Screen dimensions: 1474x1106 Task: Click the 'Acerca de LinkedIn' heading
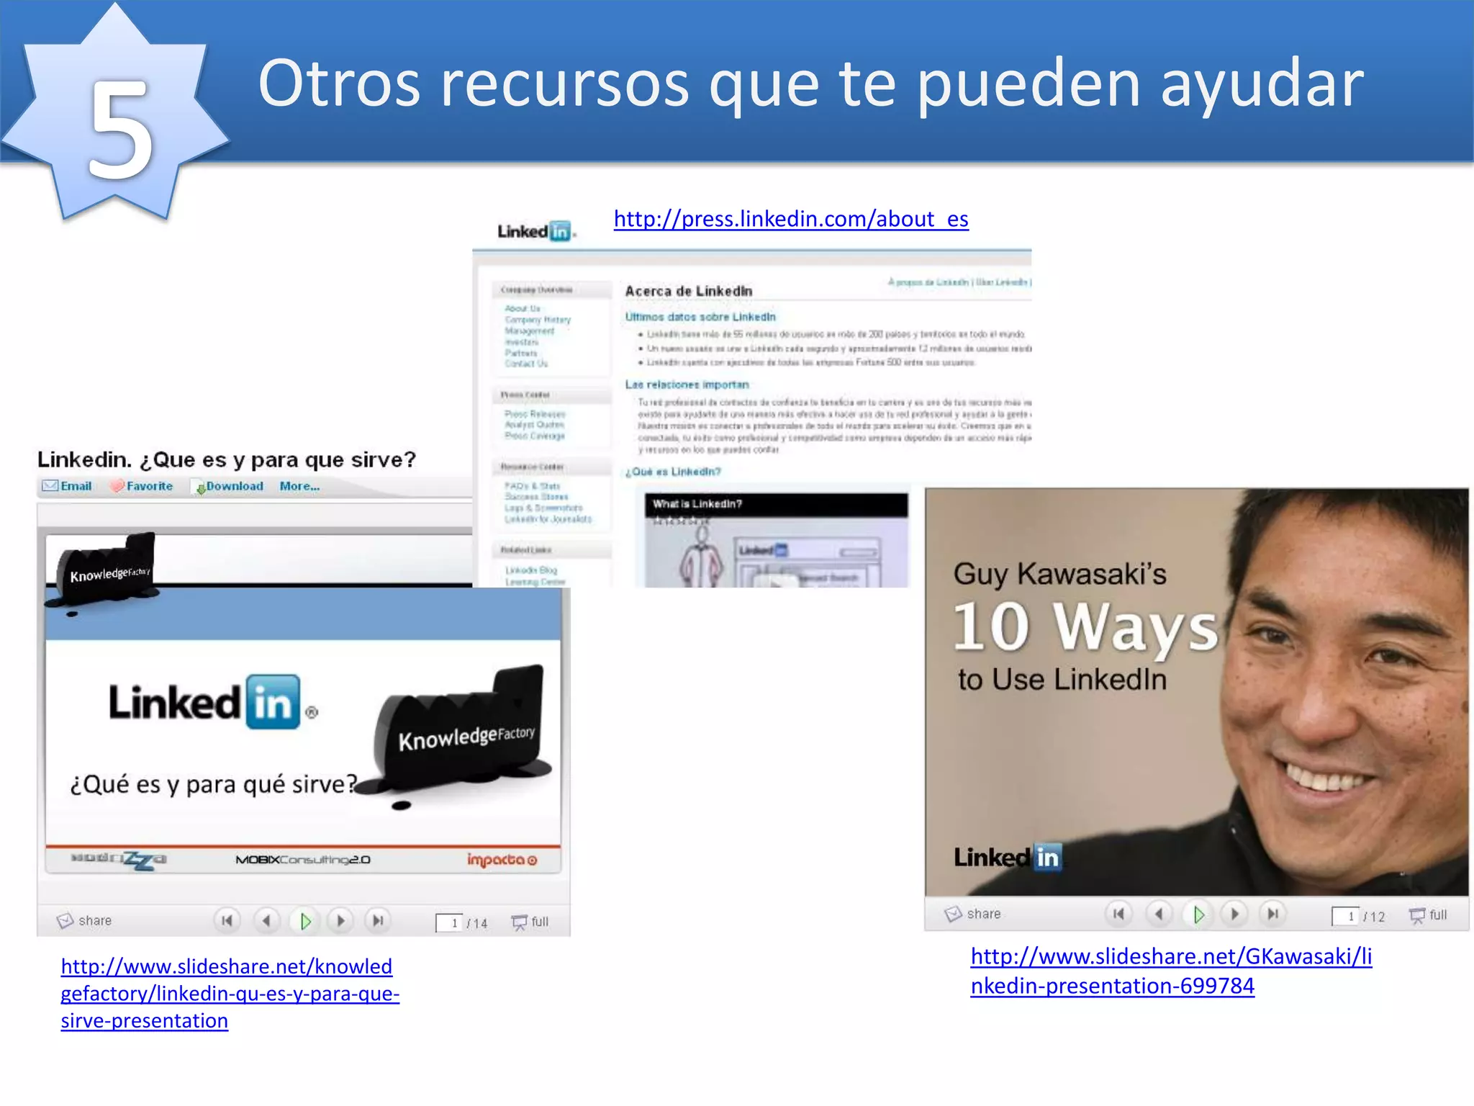point(689,291)
